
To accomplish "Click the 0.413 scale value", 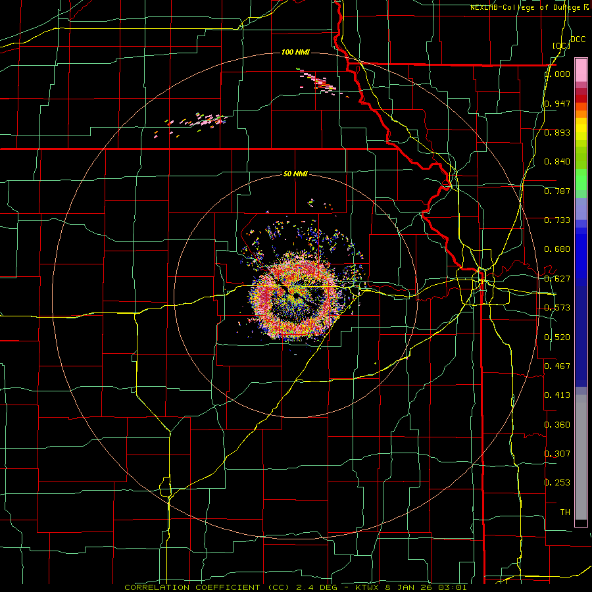I will 557,395.
